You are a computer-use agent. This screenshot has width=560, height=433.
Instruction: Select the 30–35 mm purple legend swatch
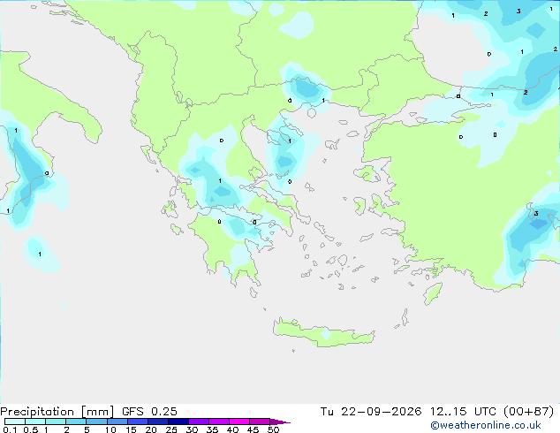[x=199, y=422]
